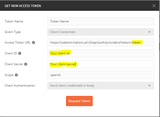Expand the Client Authentication dropdown
Screen dimensions: 160x117
click(x=101, y=86)
